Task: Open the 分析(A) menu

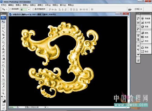Action: click(x=48, y=5)
